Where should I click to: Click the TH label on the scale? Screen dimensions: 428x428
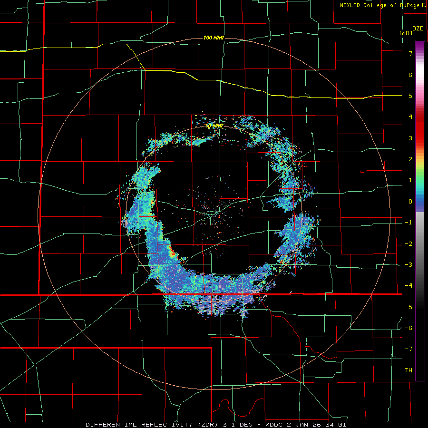click(409, 370)
